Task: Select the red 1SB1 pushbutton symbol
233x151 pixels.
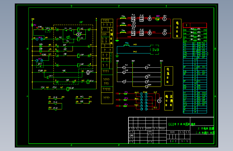Action: pos(37,28)
